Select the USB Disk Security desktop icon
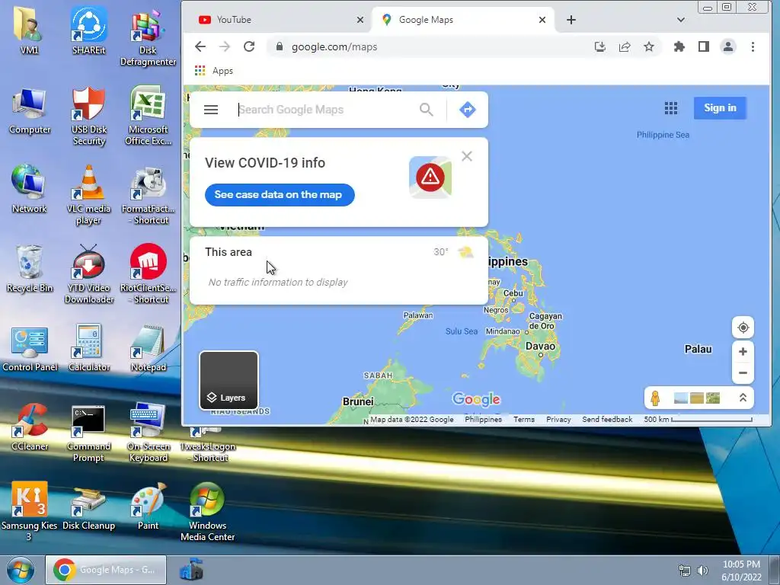This screenshot has width=780, height=585. coord(88,116)
